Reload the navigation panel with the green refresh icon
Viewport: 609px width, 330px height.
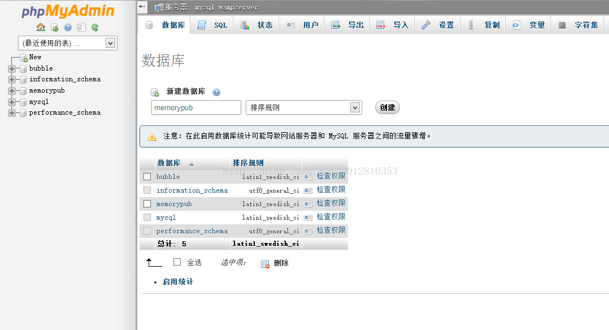[95, 27]
